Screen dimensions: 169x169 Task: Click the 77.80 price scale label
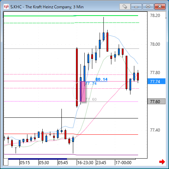155,73
